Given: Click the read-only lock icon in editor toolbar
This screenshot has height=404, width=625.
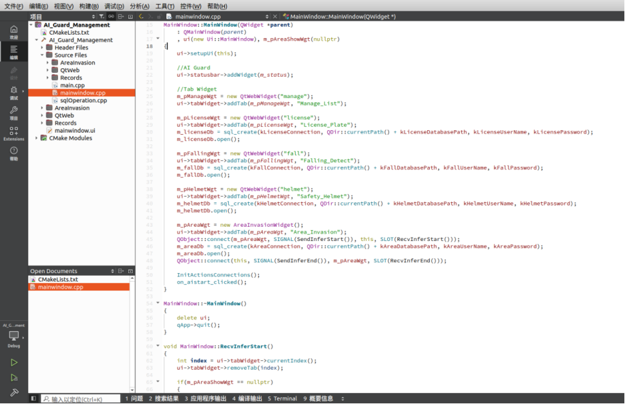Looking at the screenshot, I should 159,16.
